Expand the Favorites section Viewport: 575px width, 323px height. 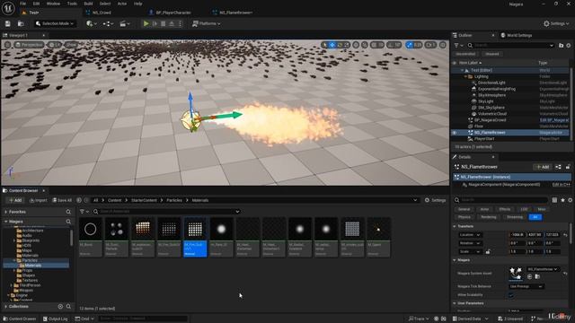click(6, 212)
